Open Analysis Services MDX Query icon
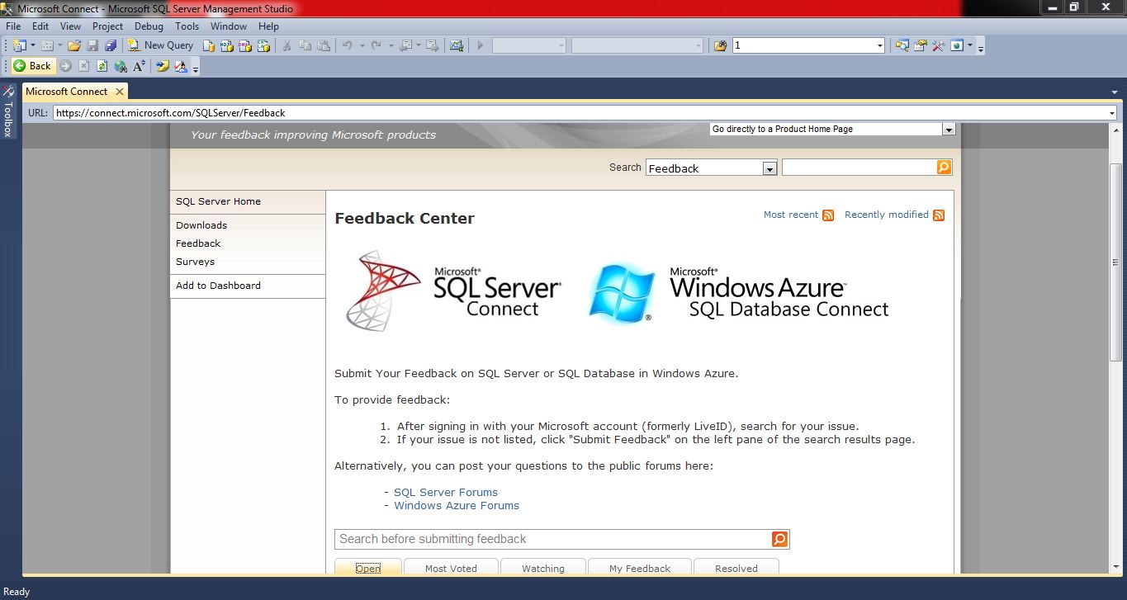This screenshot has width=1127, height=600. (x=226, y=45)
